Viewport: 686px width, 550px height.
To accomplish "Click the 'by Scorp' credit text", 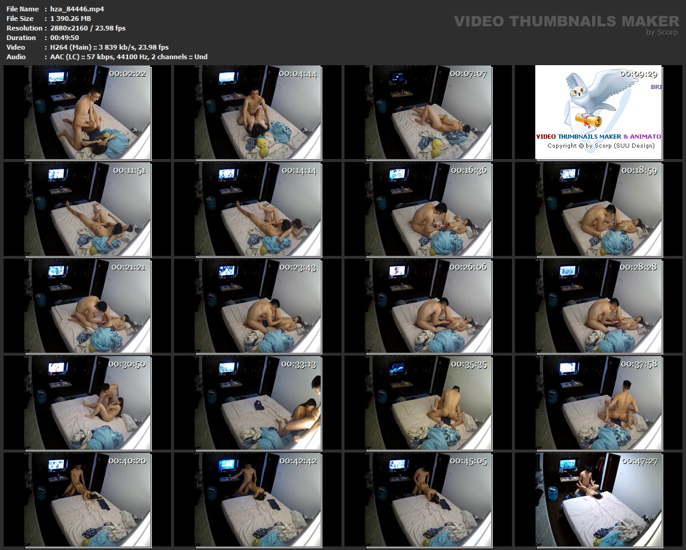I will coord(662,32).
